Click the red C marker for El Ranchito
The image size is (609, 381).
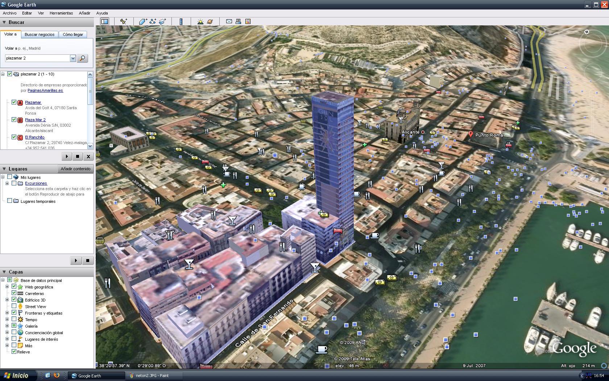pos(20,138)
